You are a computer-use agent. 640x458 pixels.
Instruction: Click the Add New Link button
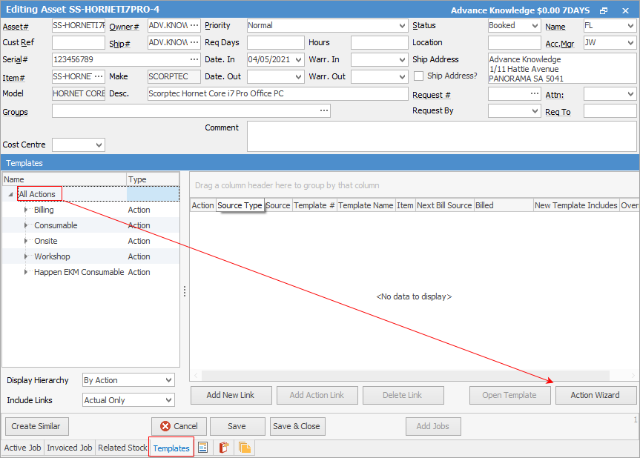[231, 395]
